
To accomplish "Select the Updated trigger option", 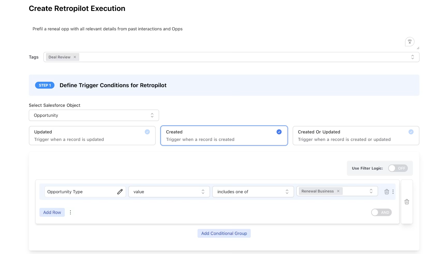I will point(92,136).
